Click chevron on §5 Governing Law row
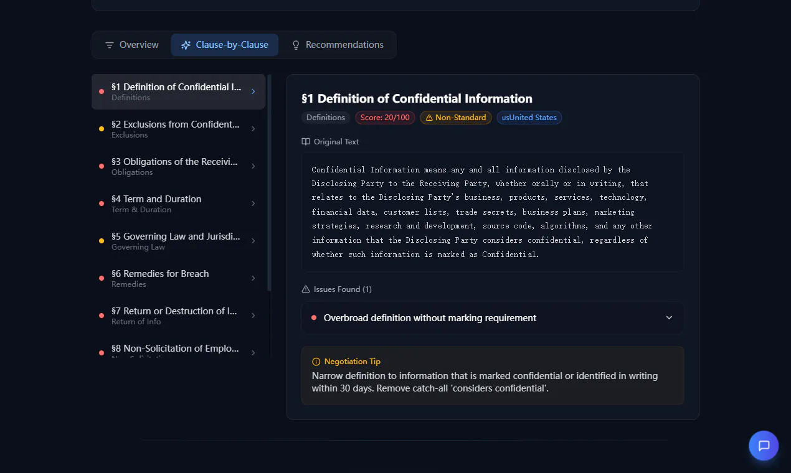 [x=253, y=241]
